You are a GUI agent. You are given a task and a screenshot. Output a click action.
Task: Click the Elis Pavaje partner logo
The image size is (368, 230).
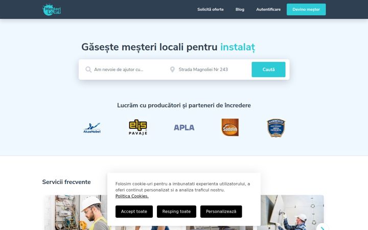click(138, 127)
